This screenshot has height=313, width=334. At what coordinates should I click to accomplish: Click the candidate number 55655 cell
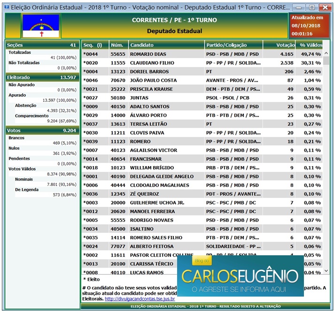click(119, 54)
